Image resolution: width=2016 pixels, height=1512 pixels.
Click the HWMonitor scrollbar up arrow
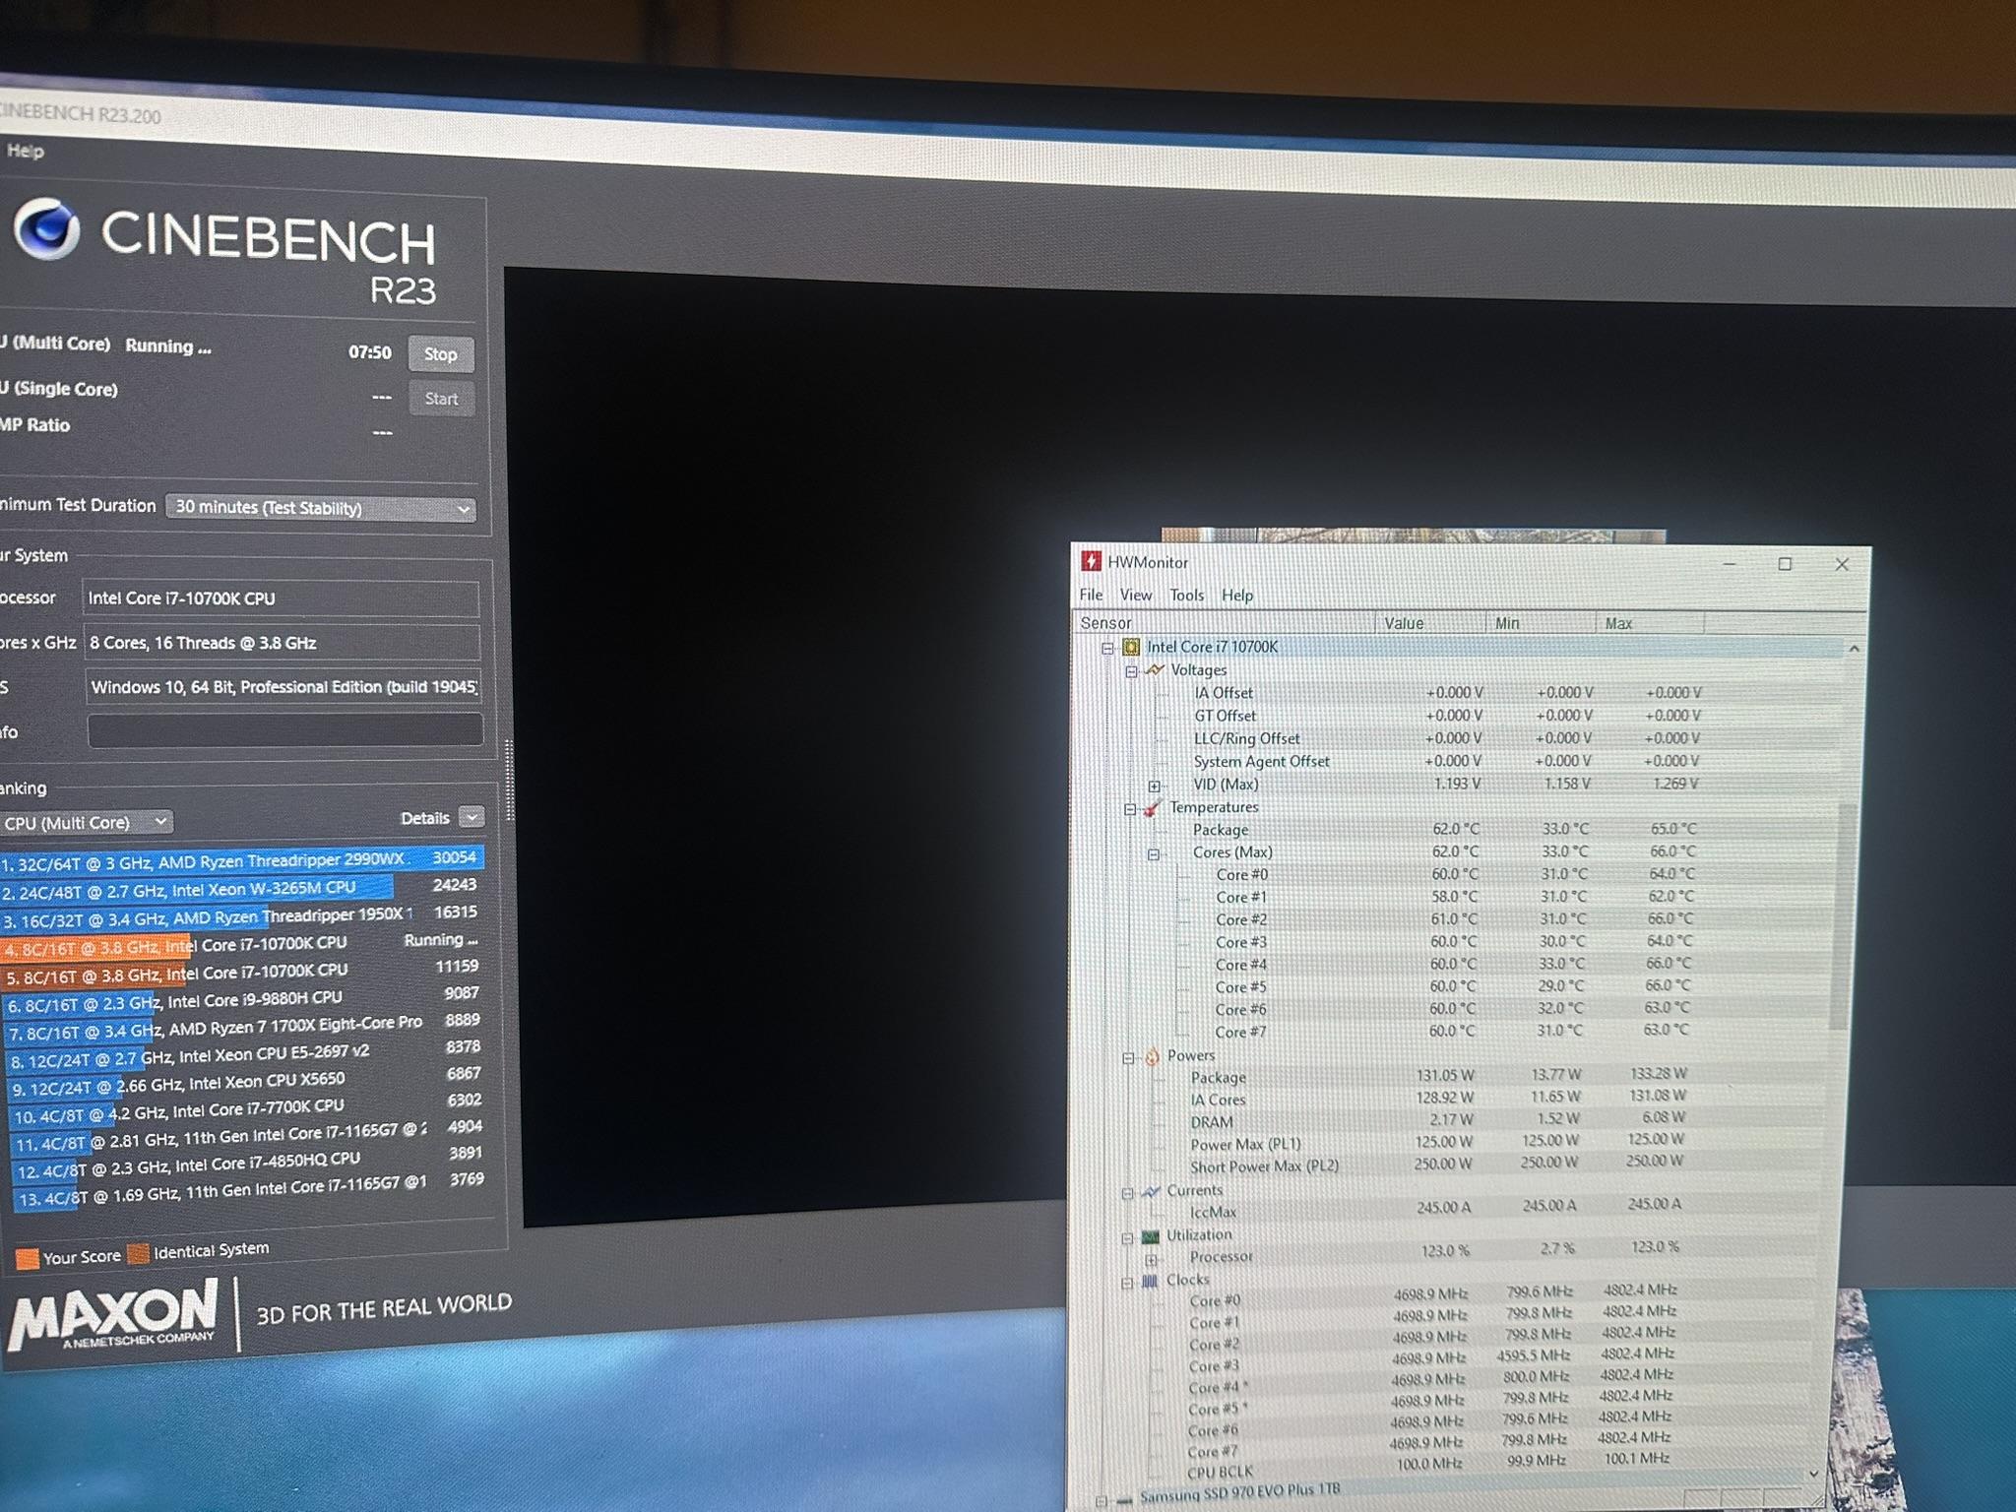1854,649
